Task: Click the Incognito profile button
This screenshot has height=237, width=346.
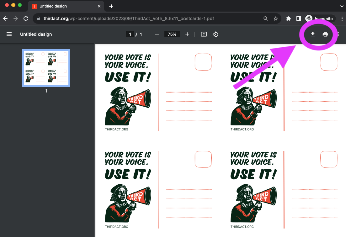Action: pos(320,19)
